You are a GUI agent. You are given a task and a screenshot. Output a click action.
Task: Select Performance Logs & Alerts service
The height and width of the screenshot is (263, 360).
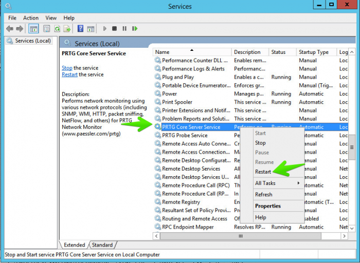251,68
